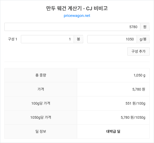The image size is (154, 143).
Task: Select the 1050g당 가격 row label
Action: tap(41, 117)
